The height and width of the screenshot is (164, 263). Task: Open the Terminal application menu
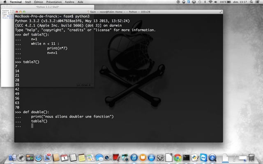click(x=16, y=2)
